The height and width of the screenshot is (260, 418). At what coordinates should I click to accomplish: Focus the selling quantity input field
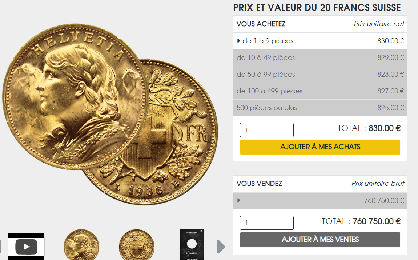coord(266,223)
